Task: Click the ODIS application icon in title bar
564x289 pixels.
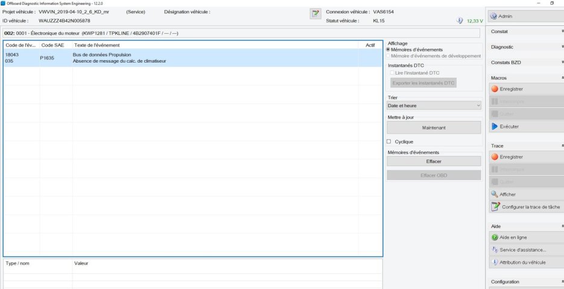Action: click(3, 3)
